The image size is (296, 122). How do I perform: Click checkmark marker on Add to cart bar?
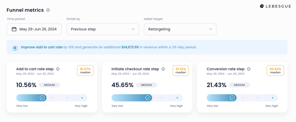[42, 98]
